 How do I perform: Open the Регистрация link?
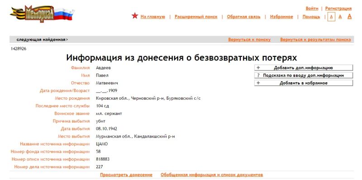pyautogui.click(x=338, y=9)
